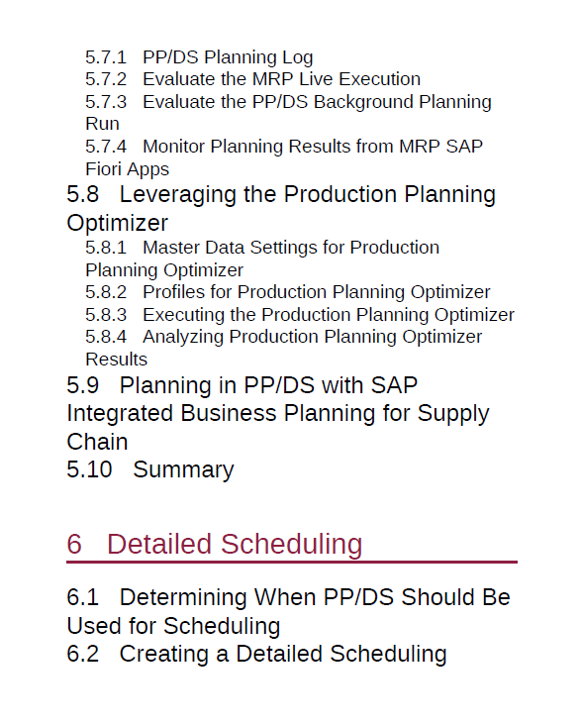Go to 5.7.2 Evaluate the MRP Live Execution
The height and width of the screenshot is (725, 582).
[252, 79]
